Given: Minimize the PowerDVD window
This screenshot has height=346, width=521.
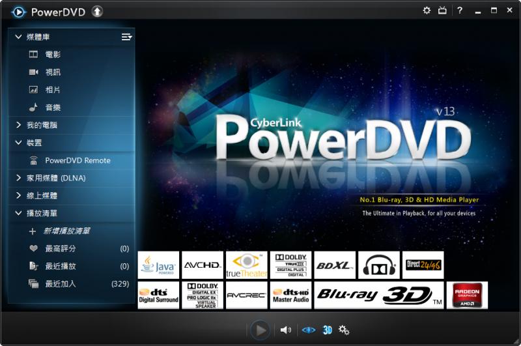Looking at the screenshot, I should coord(478,11).
